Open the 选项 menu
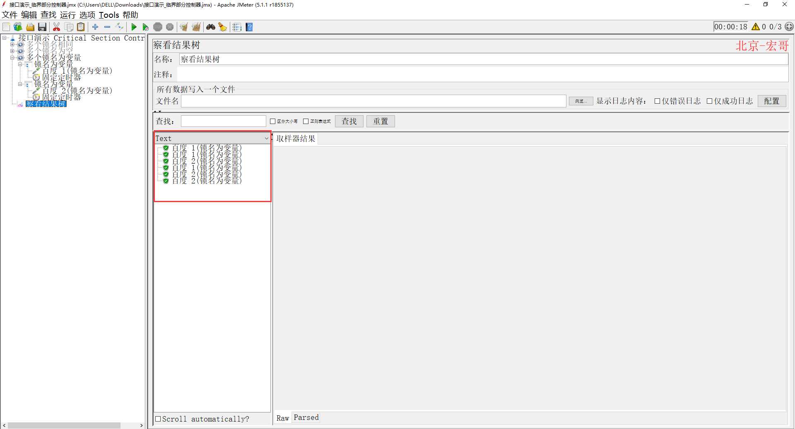 pos(87,15)
